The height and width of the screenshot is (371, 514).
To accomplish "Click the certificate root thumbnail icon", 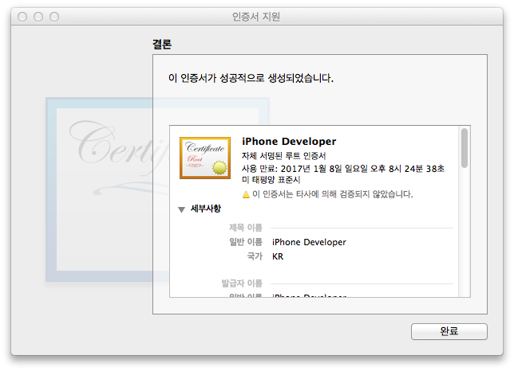I will pyautogui.click(x=205, y=158).
